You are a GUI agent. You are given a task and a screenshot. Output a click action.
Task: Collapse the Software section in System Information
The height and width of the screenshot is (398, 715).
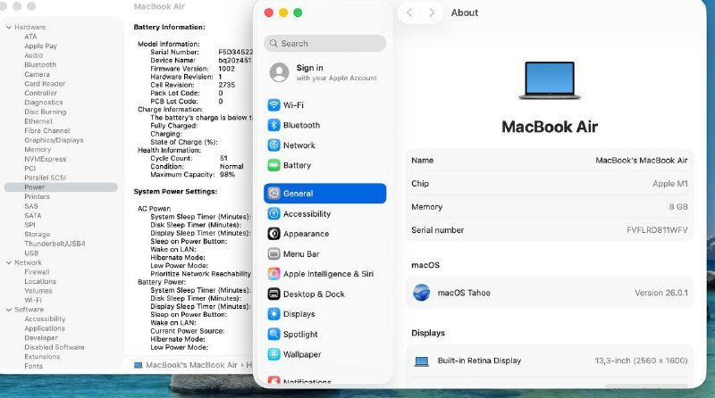pos(9,310)
